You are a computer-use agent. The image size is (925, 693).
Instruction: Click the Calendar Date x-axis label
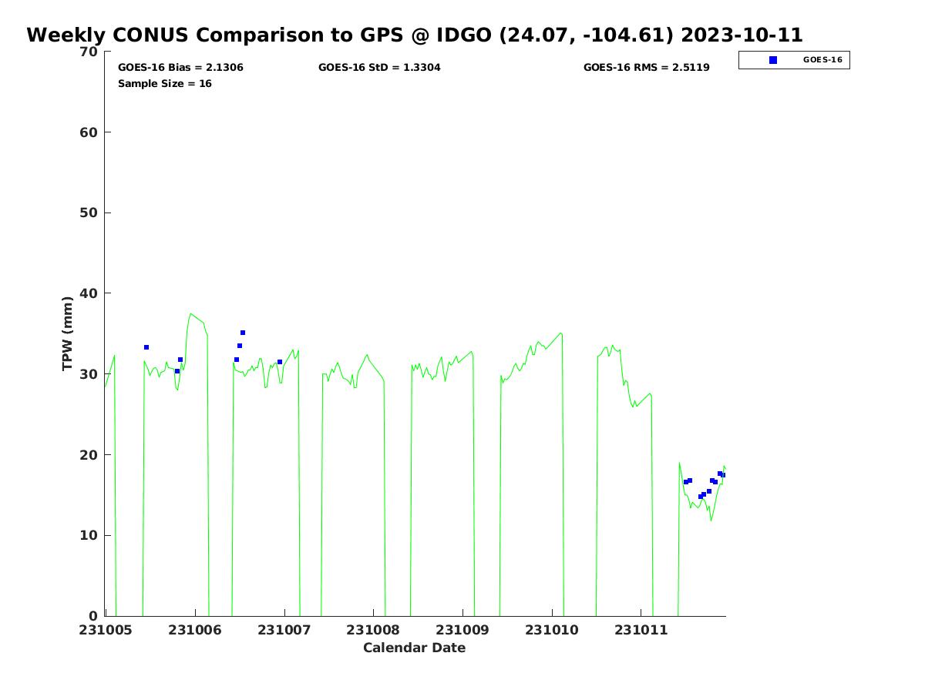[x=415, y=648]
